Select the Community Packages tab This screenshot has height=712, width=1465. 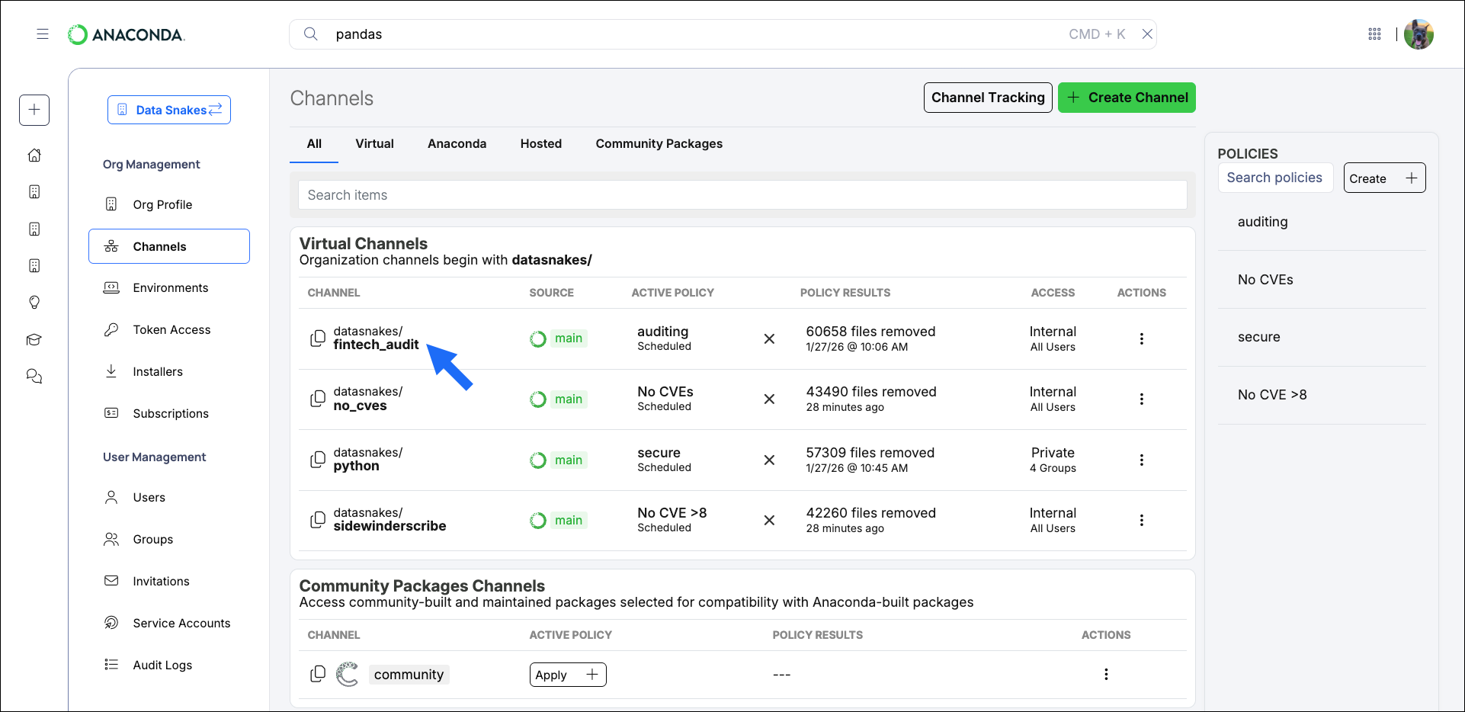(659, 143)
